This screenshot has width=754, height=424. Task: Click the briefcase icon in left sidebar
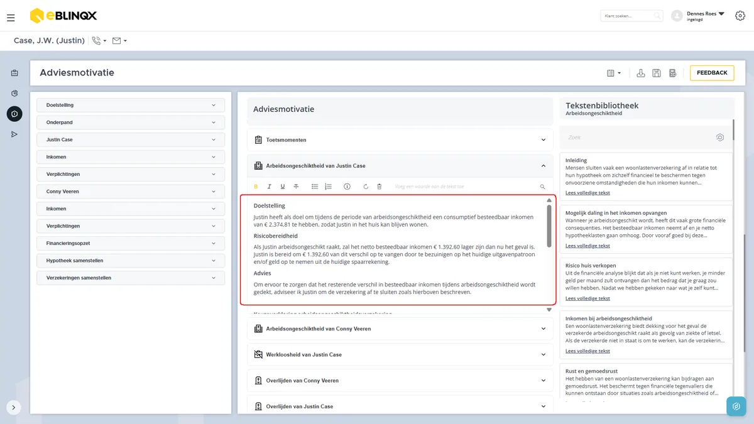pyautogui.click(x=14, y=73)
